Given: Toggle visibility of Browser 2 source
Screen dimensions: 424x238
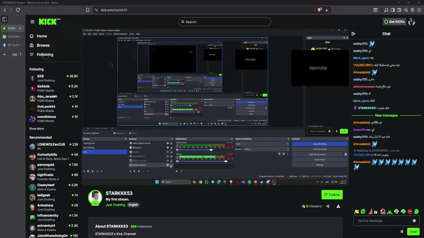Looking at the screenshot, I should coord(168,147).
